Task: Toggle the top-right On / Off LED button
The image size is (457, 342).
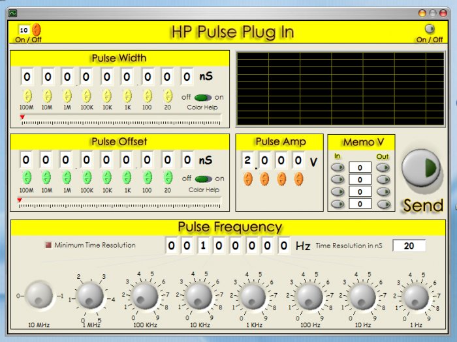Action: click(430, 29)
